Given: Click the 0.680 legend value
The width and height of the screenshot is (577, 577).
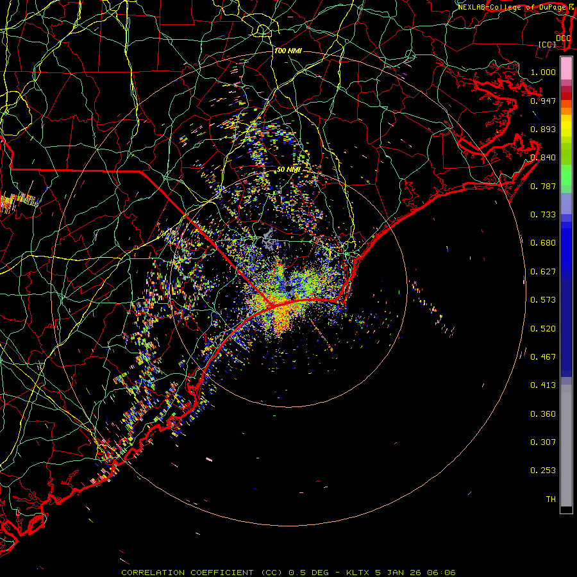Looking at the screenshot, I should click(543, 243).
